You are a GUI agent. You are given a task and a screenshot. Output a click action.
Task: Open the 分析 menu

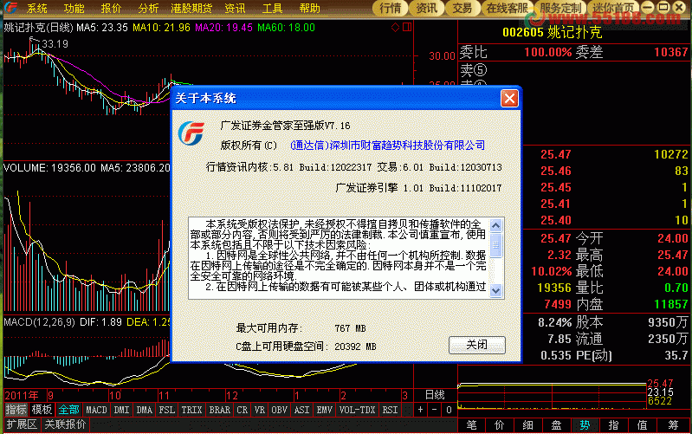tap(148, 8)
